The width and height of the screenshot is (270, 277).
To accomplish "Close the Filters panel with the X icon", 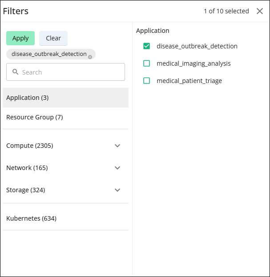I will 260,11.
